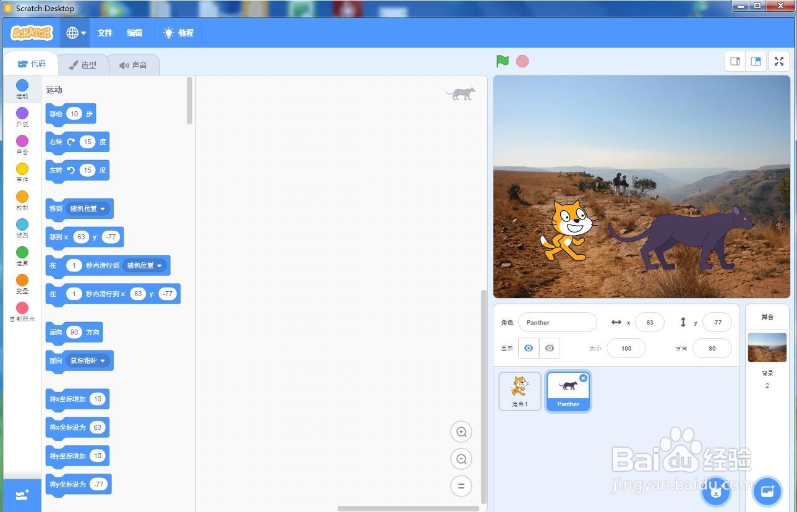
Task: Click x value in 移到 x y block
Action: click(x=81, y=237)
